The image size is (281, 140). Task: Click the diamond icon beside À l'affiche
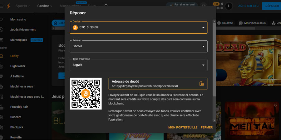point(1,76)
